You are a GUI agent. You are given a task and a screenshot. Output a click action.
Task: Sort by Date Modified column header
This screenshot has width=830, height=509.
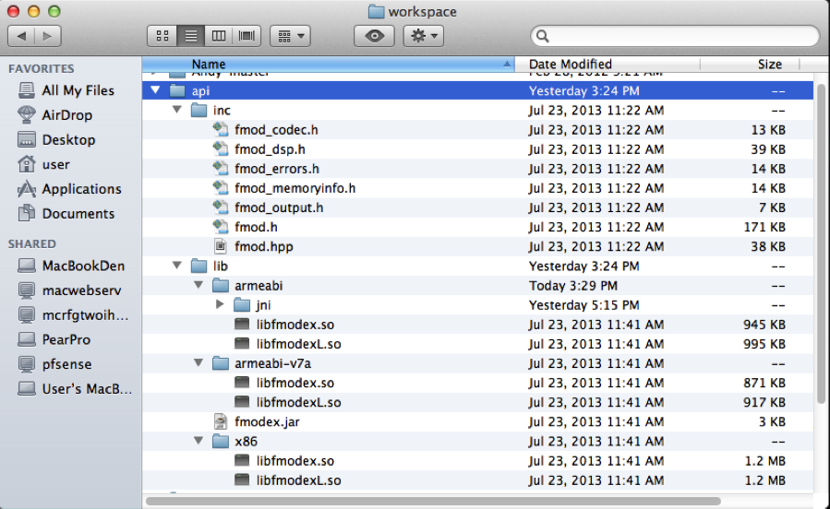[x=607, y=64]
